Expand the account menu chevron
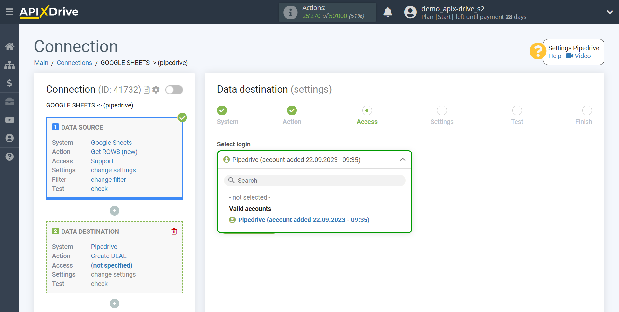619x312 pixels. (x=610, y=12)
